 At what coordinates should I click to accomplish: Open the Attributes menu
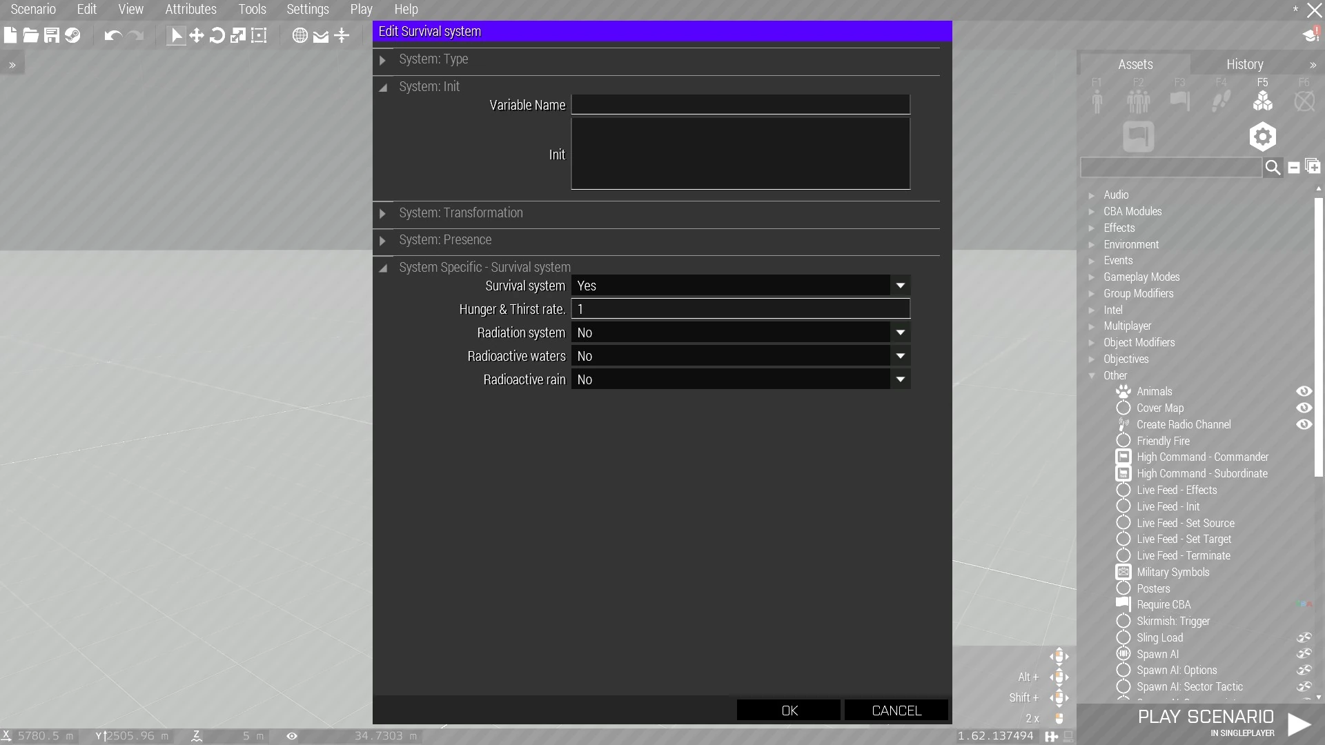[x=190, y=9]
